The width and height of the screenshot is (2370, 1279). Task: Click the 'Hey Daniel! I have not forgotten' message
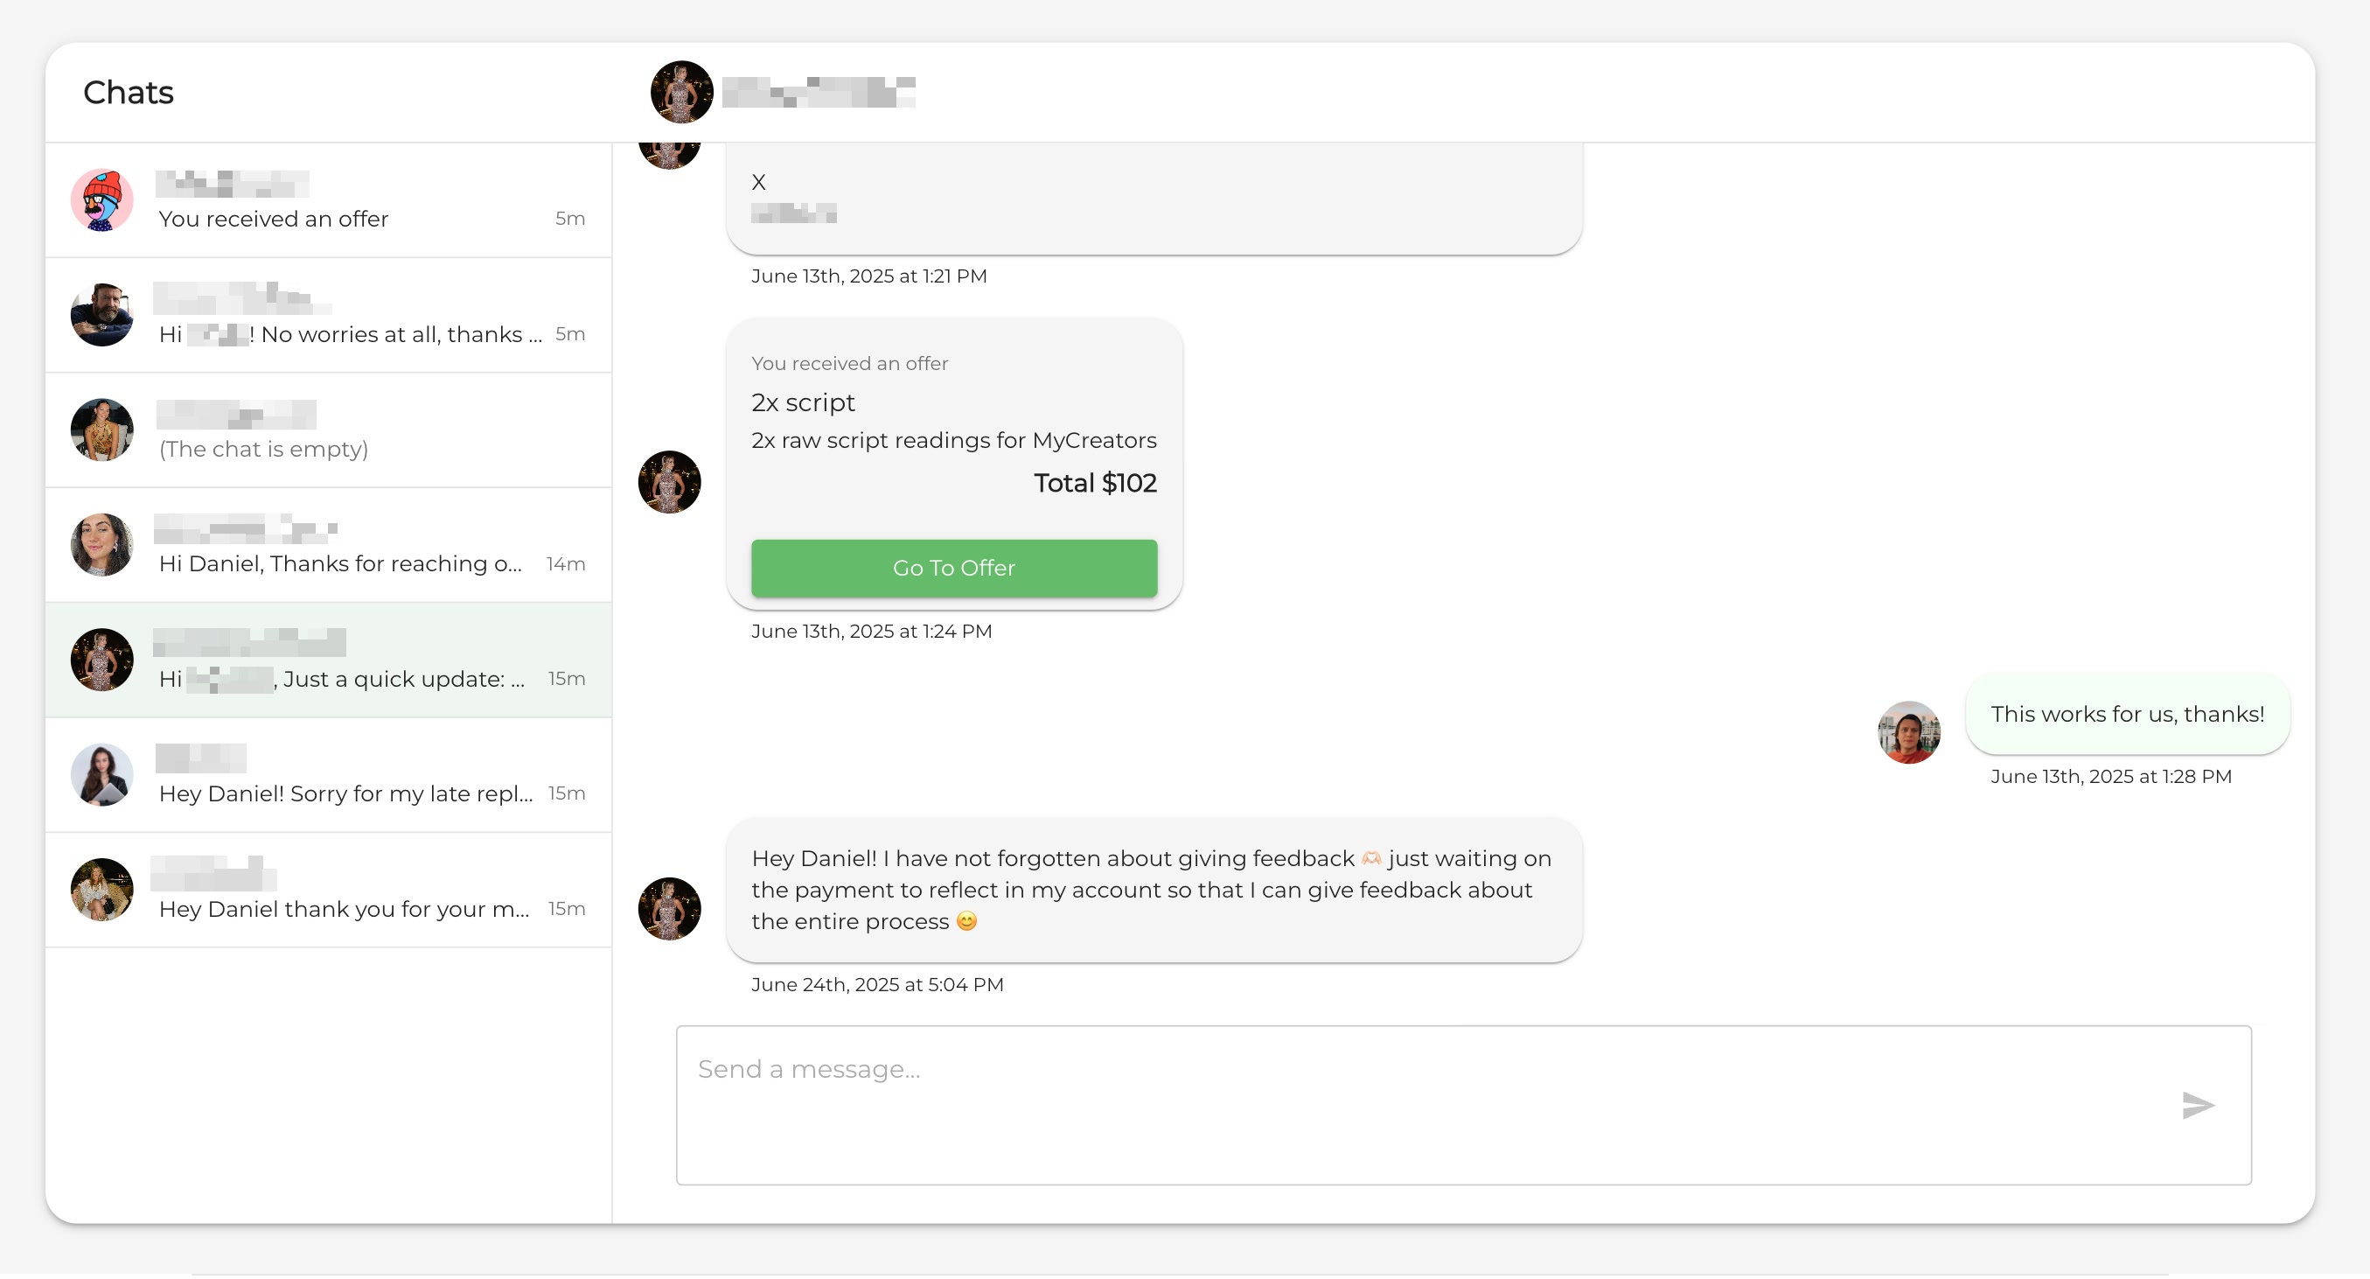1154,891
